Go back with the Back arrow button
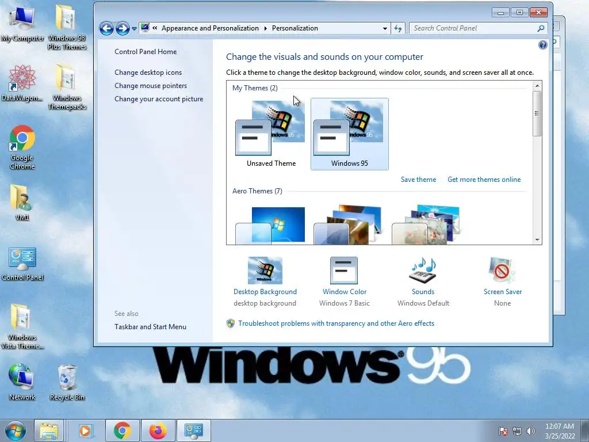 pos(106,28)
